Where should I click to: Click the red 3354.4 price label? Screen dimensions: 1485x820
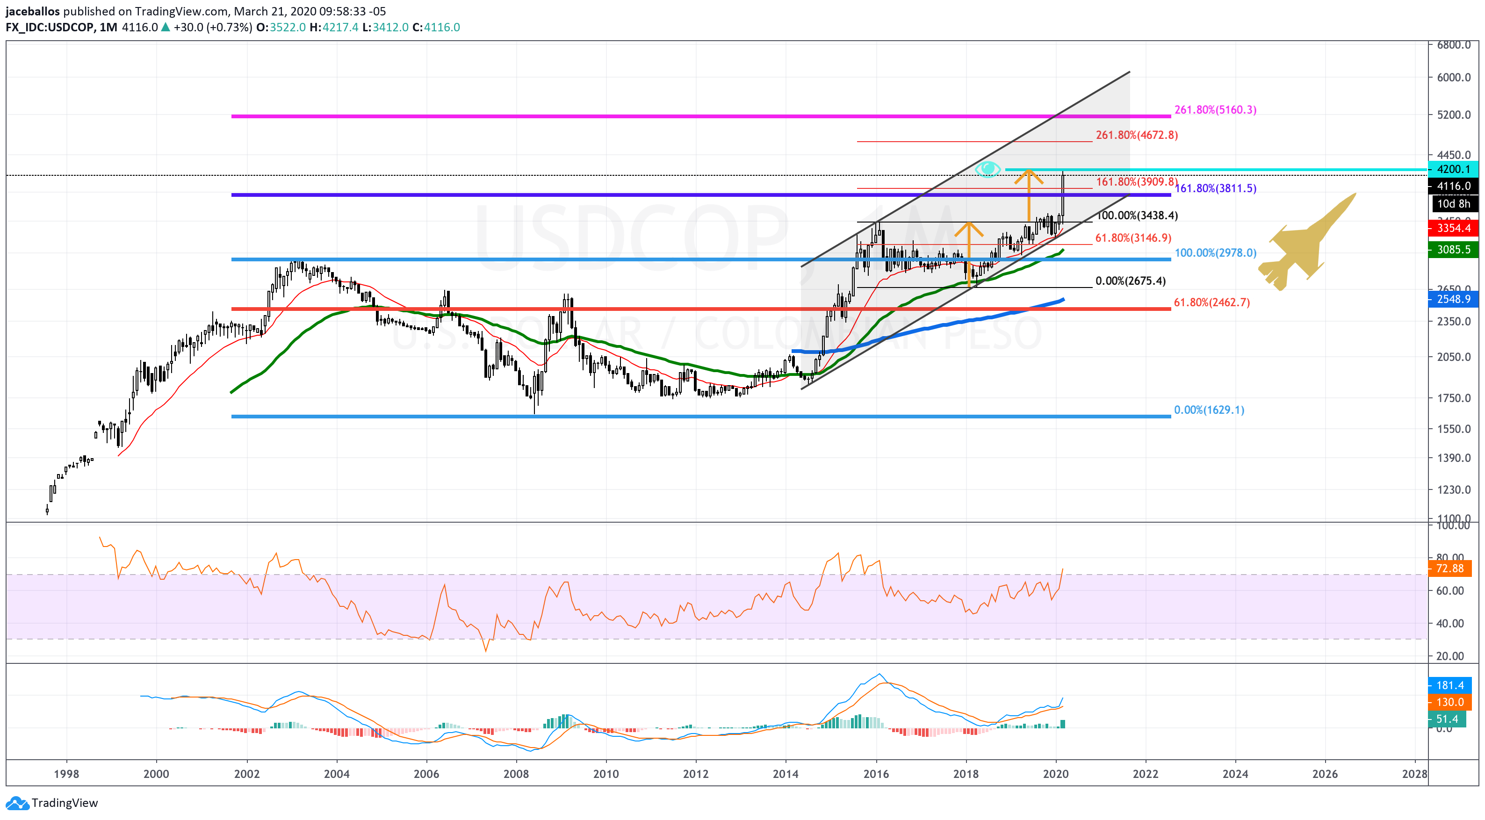1453,228
